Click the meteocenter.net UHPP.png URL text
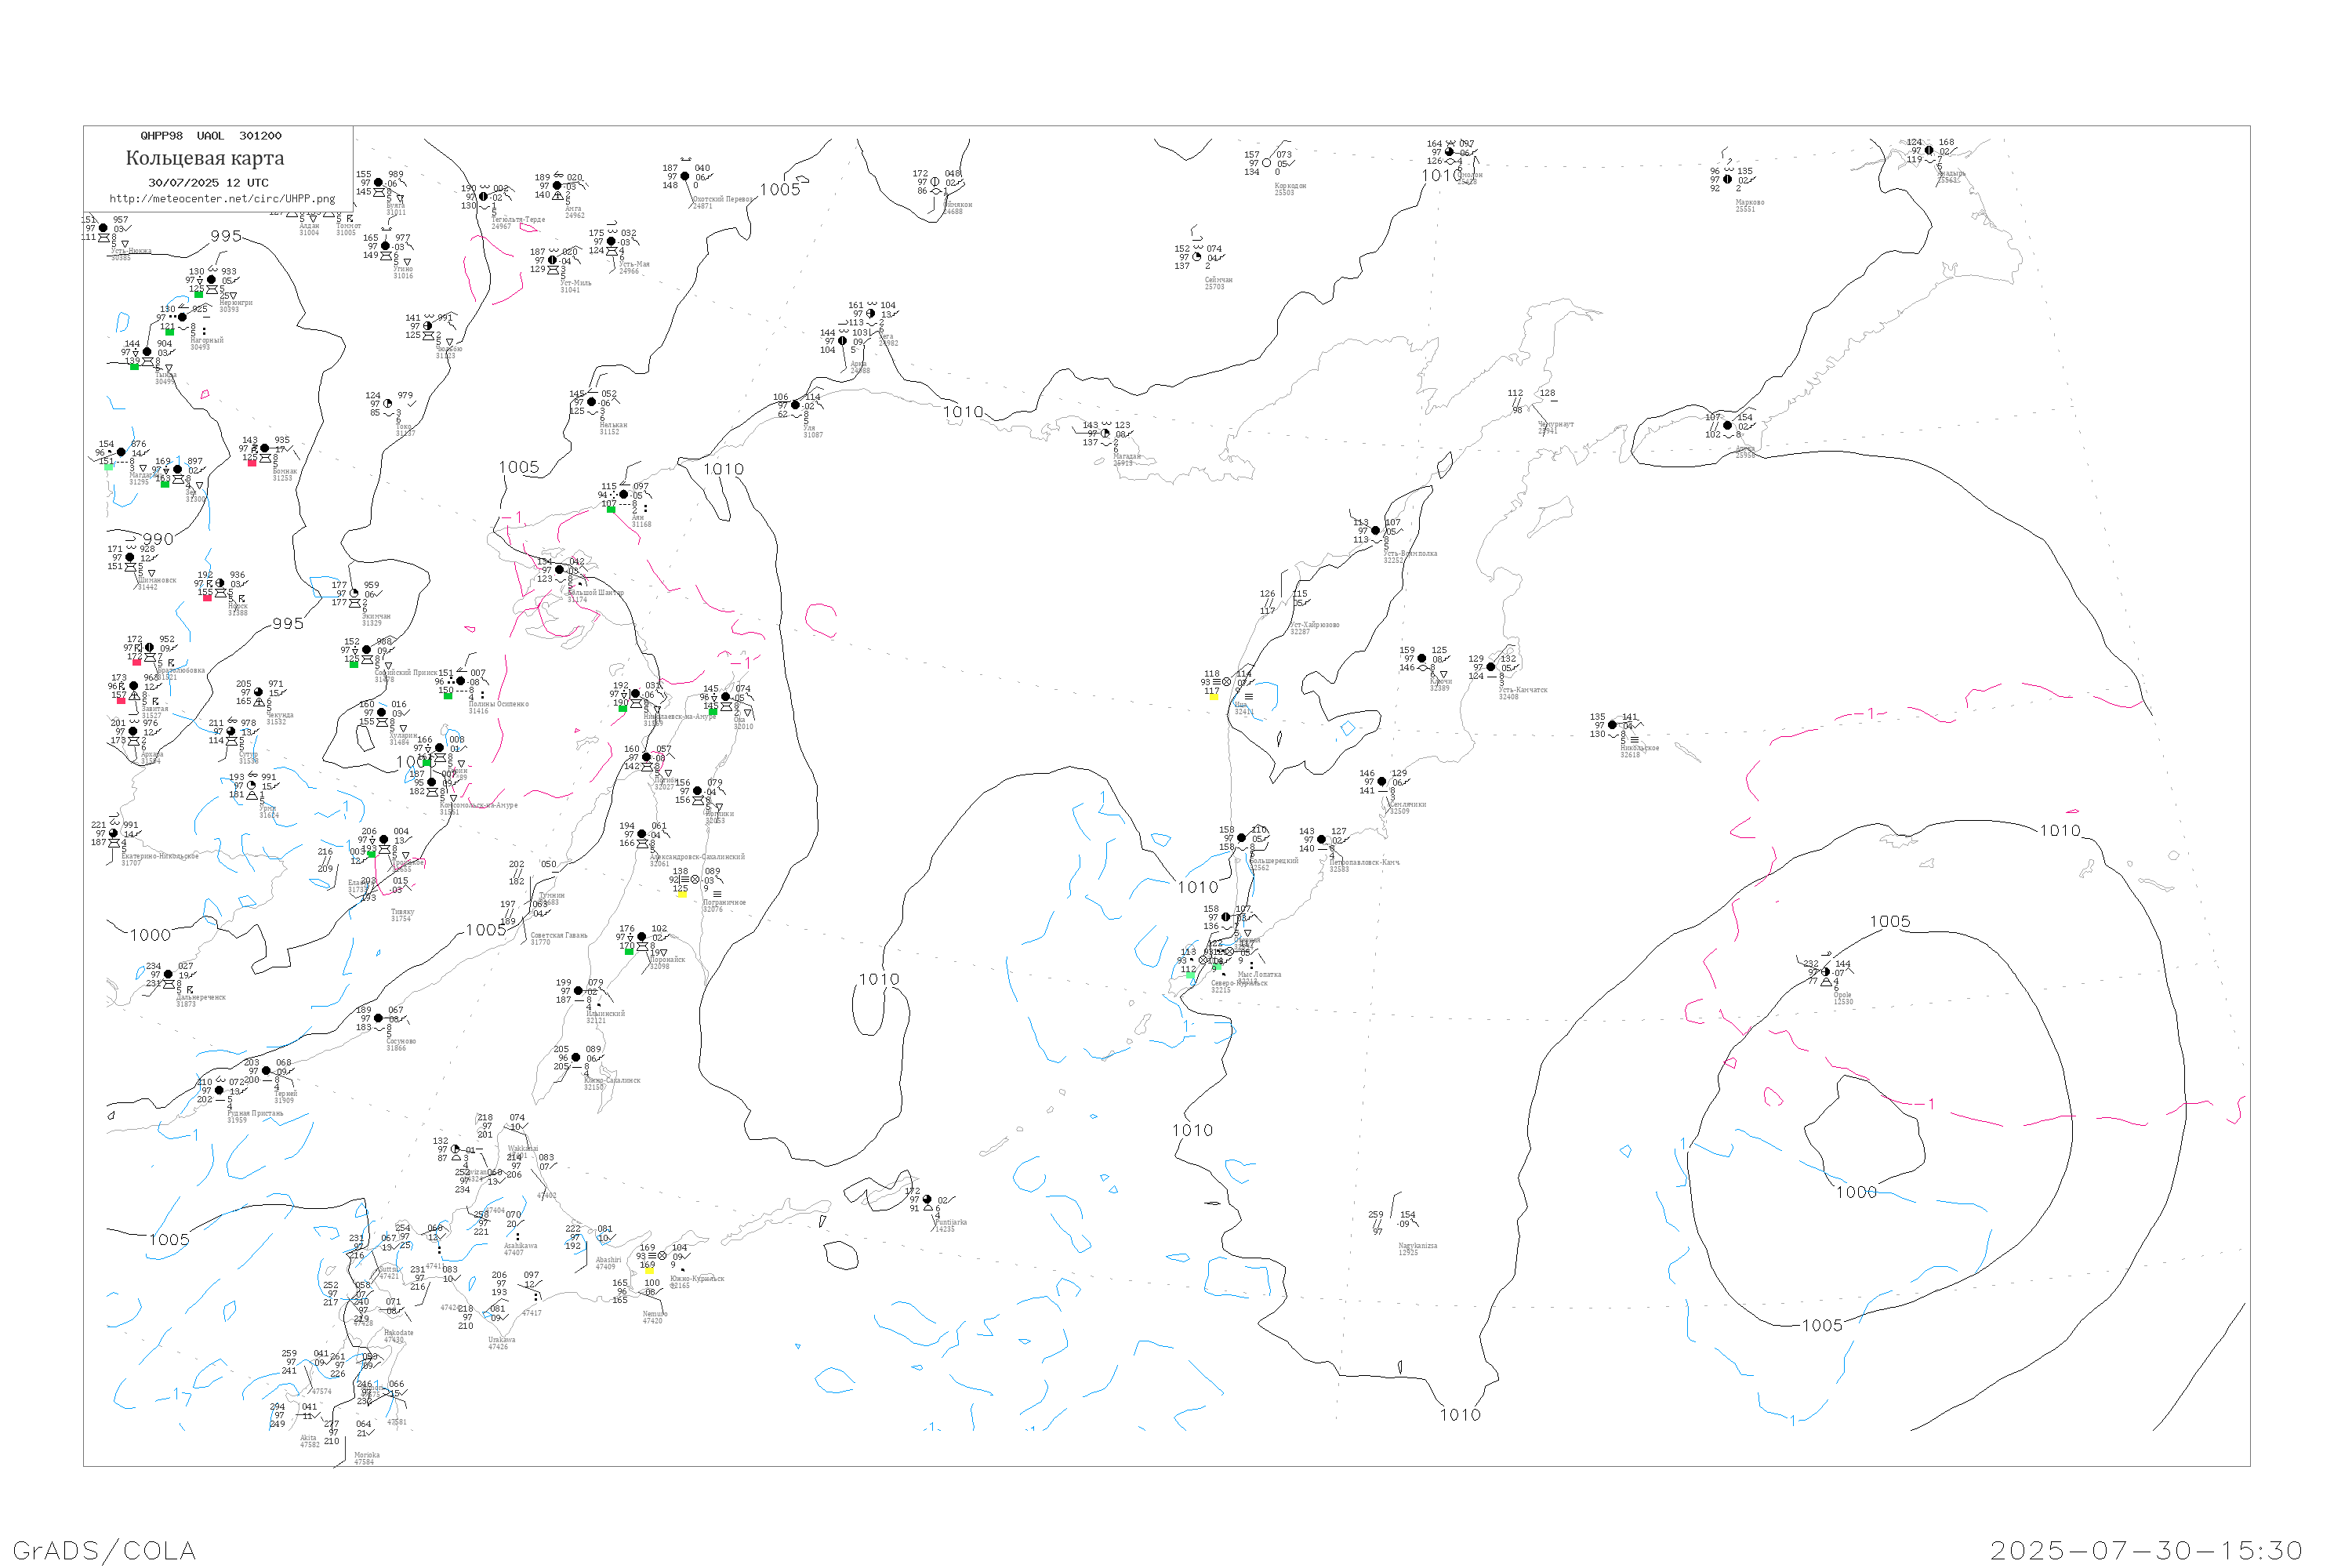Screen dimensions: 2352x1568 [x=222, y=199]
